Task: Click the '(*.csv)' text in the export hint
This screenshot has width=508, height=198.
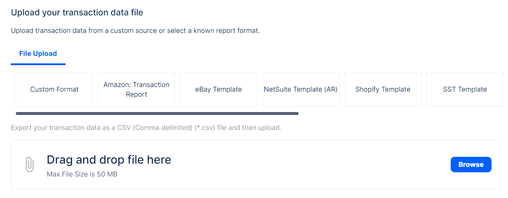Action: coord(204,128)
